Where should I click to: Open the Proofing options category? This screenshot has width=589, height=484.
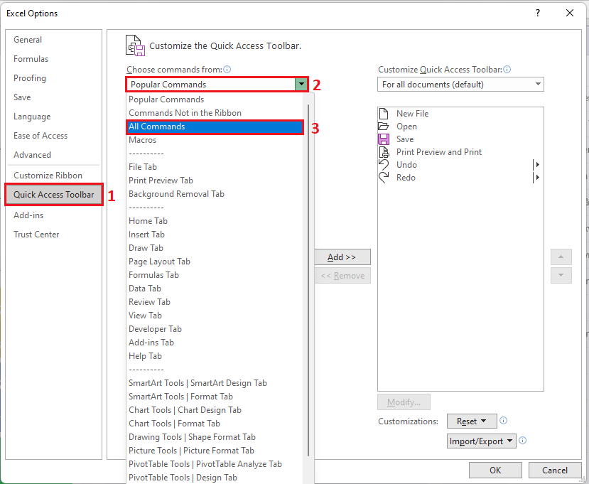tap(53, 78)
